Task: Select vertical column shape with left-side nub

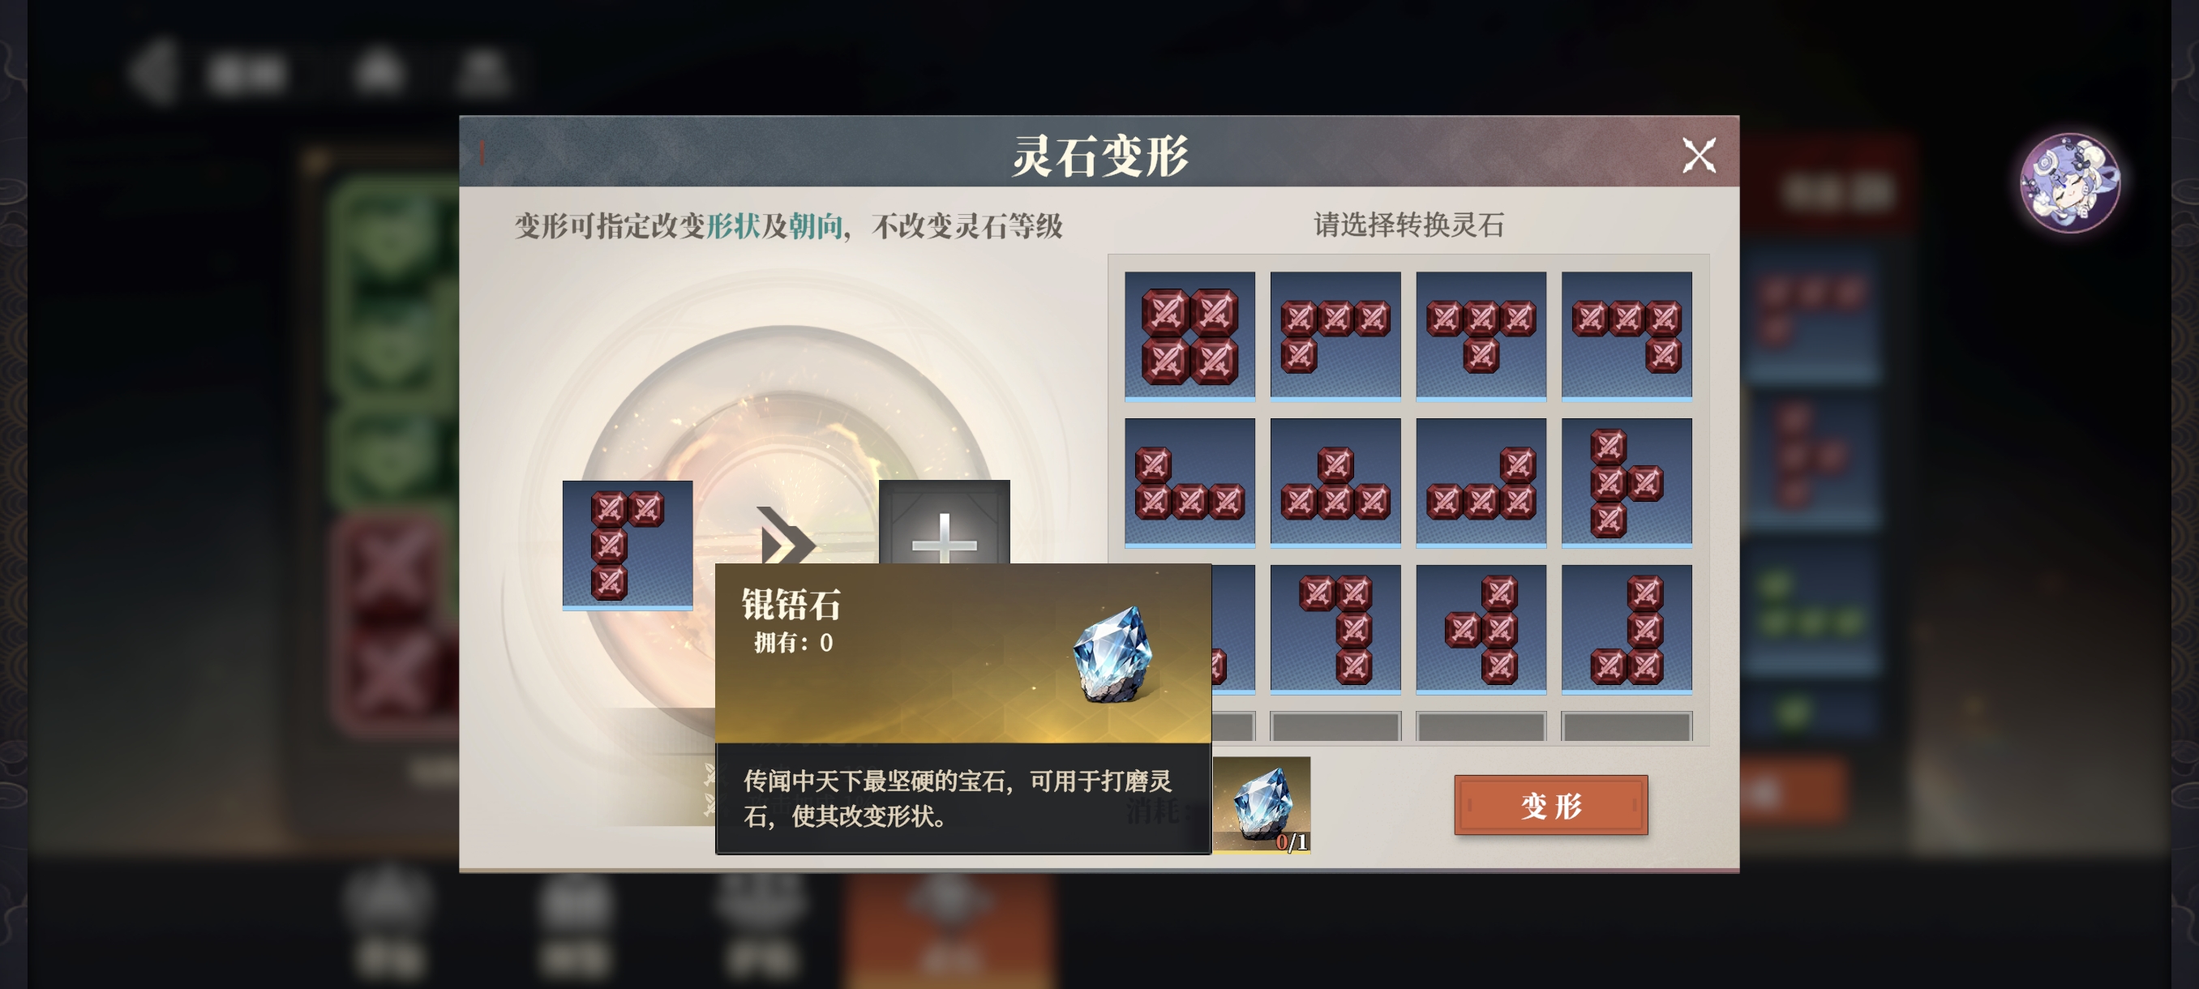Action: 1481,628
